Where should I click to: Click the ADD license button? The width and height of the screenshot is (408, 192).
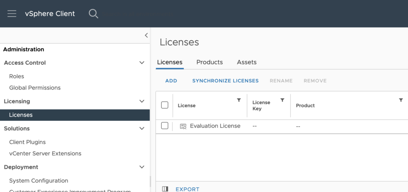click(x=171, y=81)
